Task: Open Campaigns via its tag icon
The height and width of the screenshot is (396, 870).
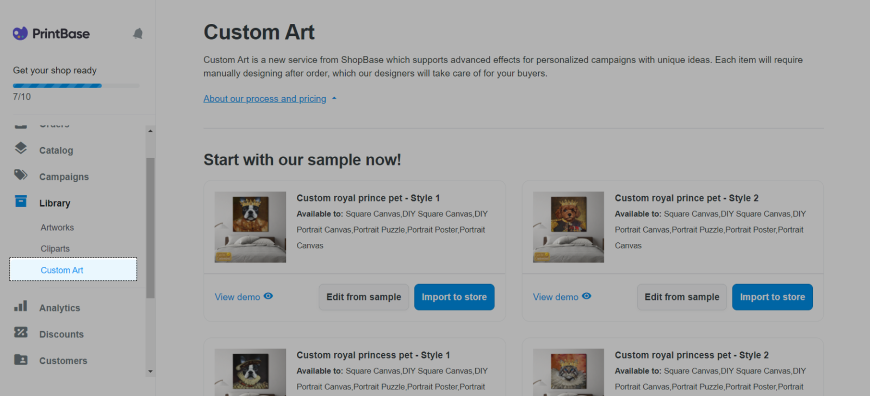Action: click(21, 175)
